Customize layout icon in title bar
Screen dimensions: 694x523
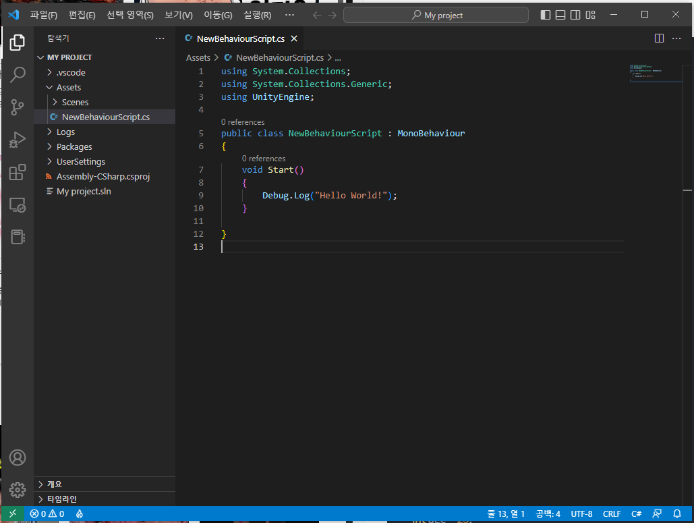coord(590,15)
